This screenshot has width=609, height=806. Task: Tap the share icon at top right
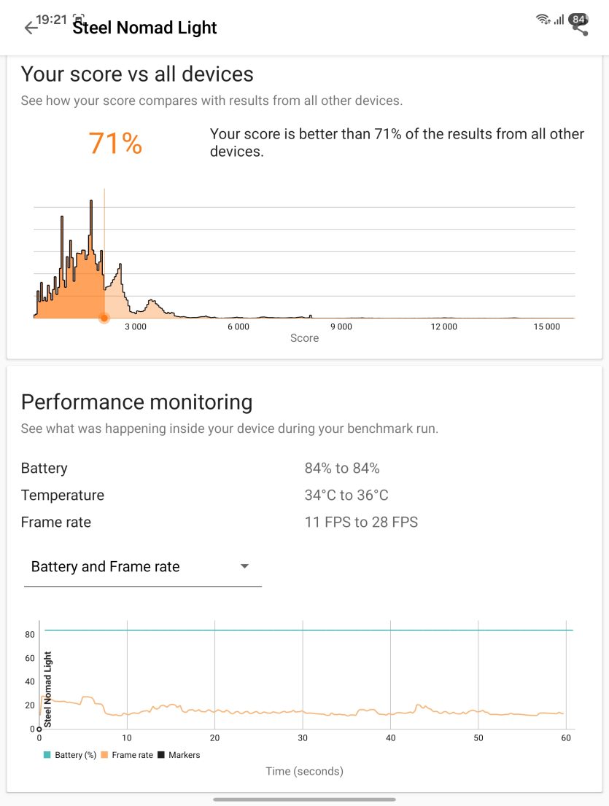[581, 28]
